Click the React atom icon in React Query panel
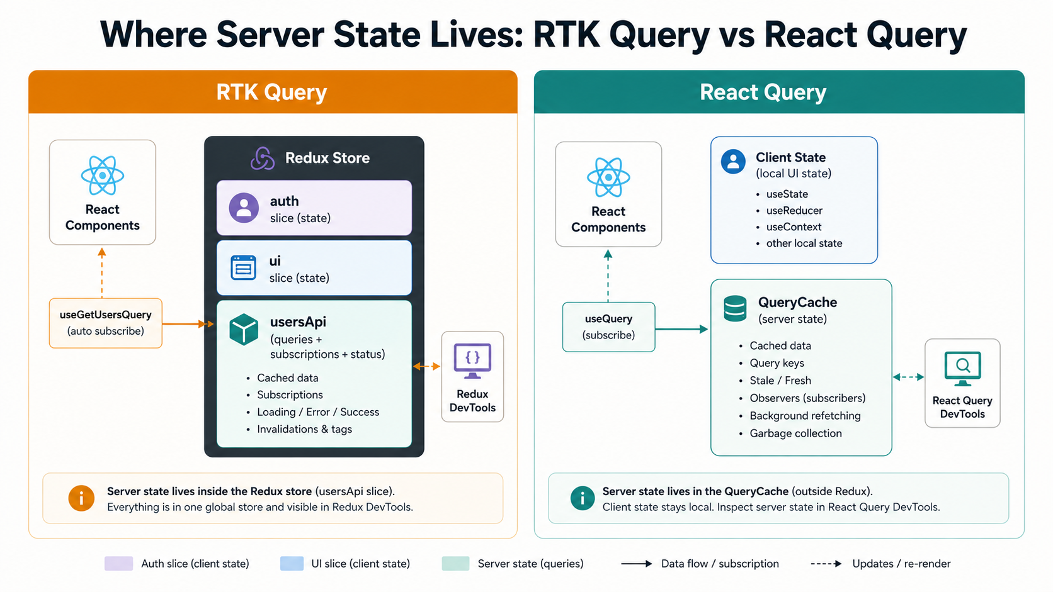This screenshot has height=592, width=1053. point(608,177)
